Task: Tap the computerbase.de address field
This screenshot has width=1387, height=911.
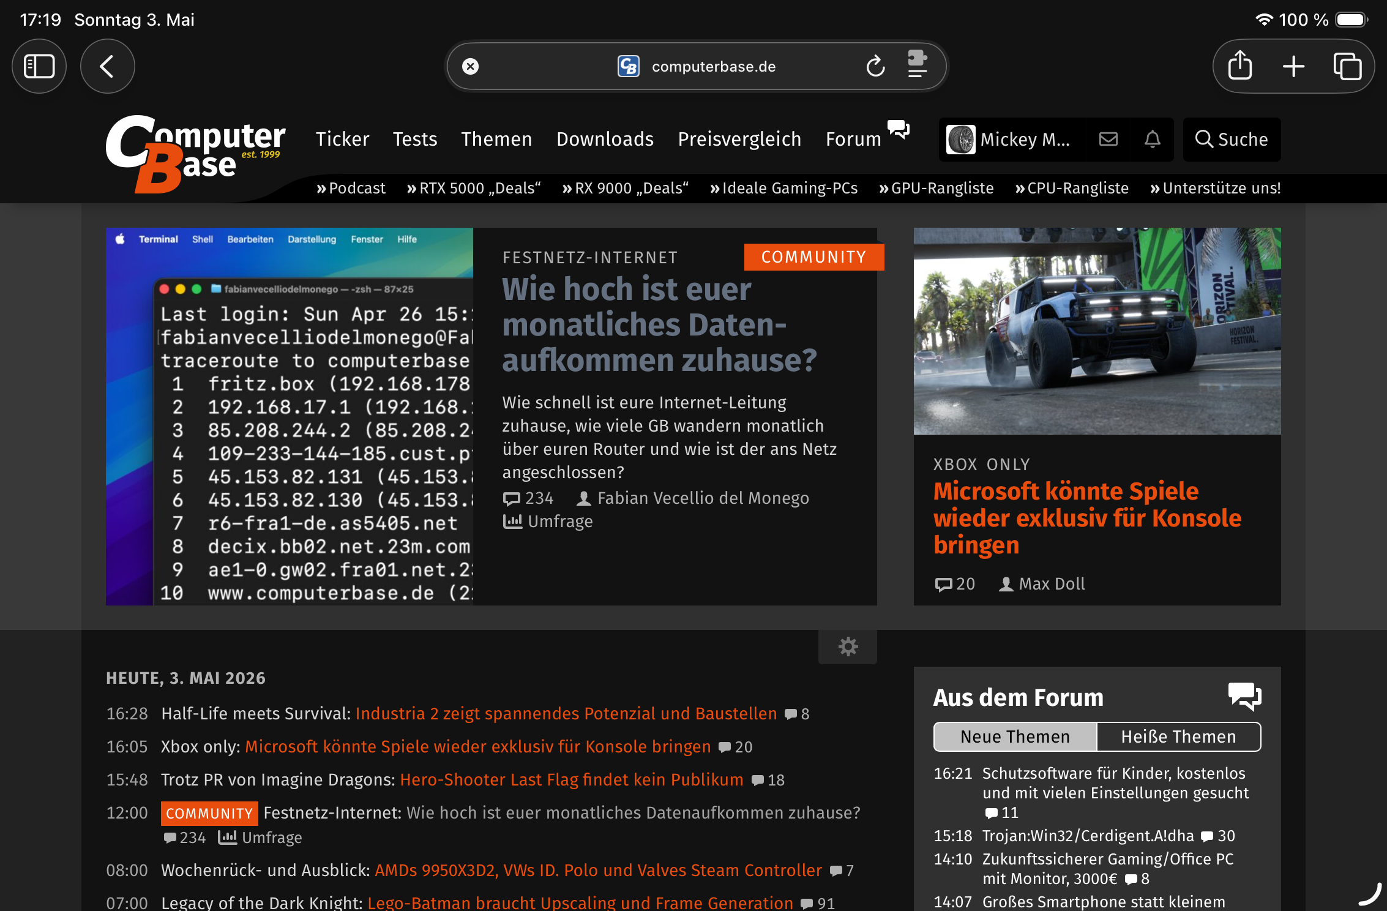Action: (696, 66)
